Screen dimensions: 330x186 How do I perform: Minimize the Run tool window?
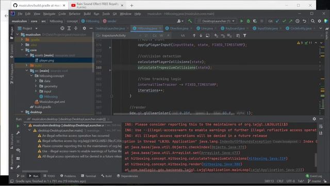[321, 119]
